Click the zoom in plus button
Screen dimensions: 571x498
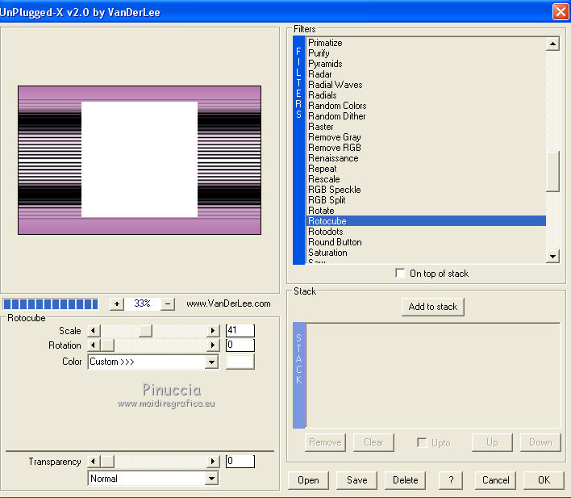(116, 303)
